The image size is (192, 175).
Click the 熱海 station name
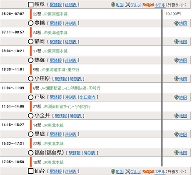coord(40,60)
